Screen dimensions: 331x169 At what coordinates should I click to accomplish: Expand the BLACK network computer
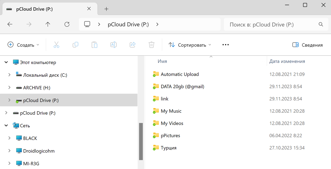pos(9,138)
